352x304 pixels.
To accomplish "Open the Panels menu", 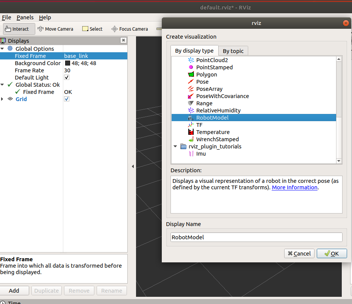I will click(25, 17).
